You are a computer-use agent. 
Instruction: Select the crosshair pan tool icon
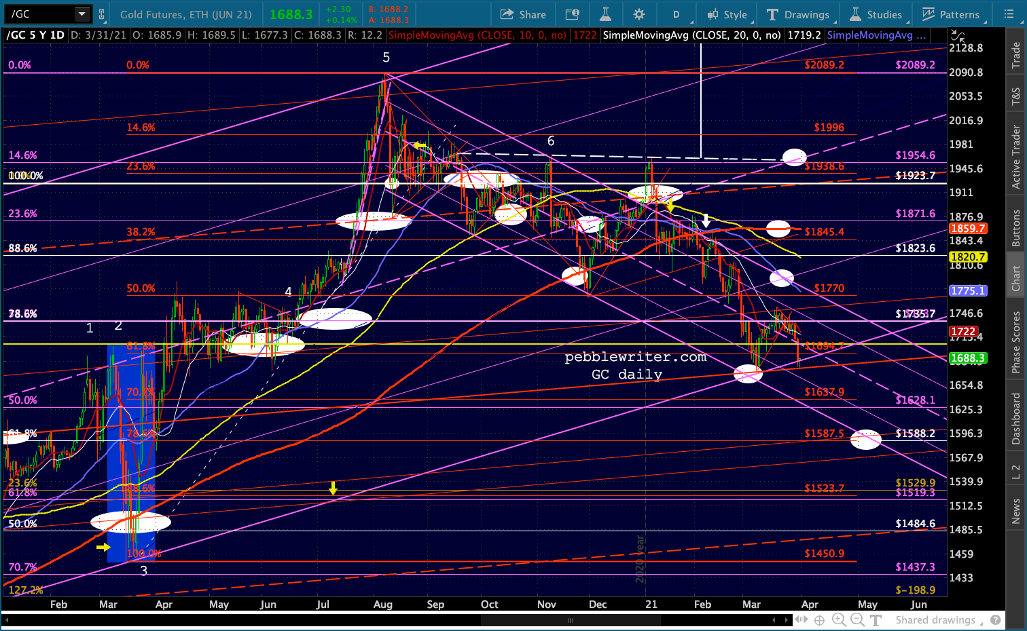pos(820,619)
